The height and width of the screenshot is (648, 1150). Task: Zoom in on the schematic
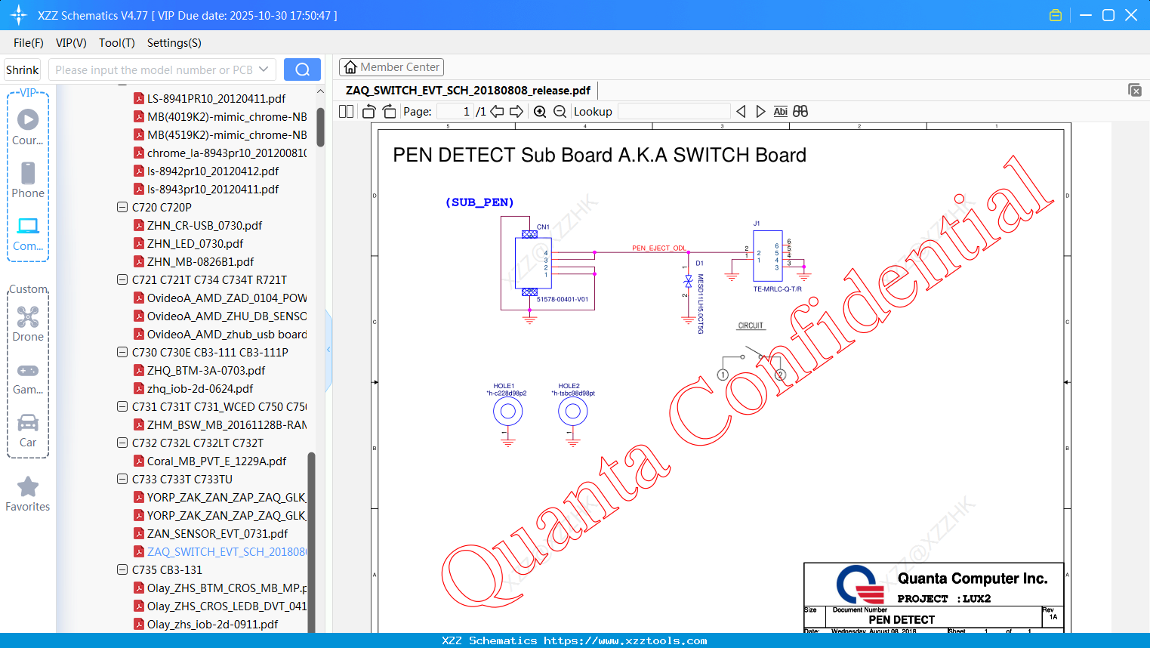(540, 112)
